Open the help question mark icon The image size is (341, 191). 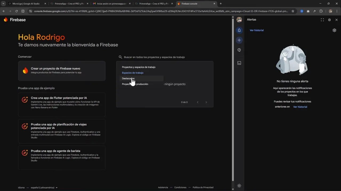point(239,50)
